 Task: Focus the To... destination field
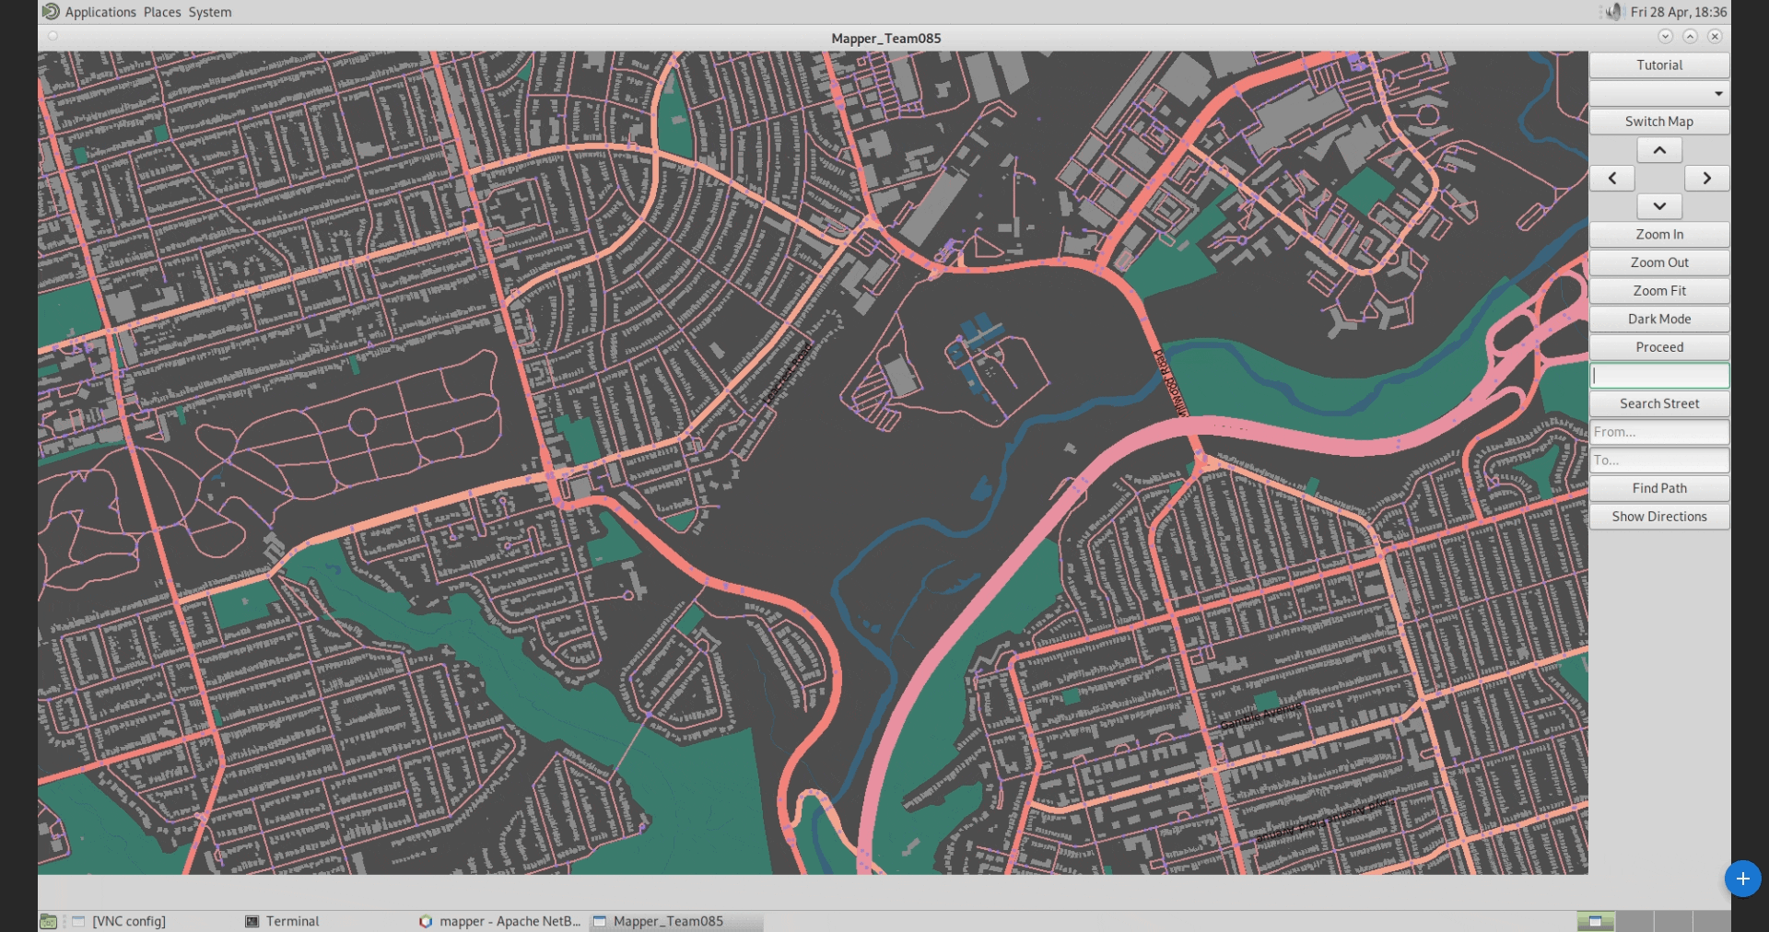(1658, 460)
